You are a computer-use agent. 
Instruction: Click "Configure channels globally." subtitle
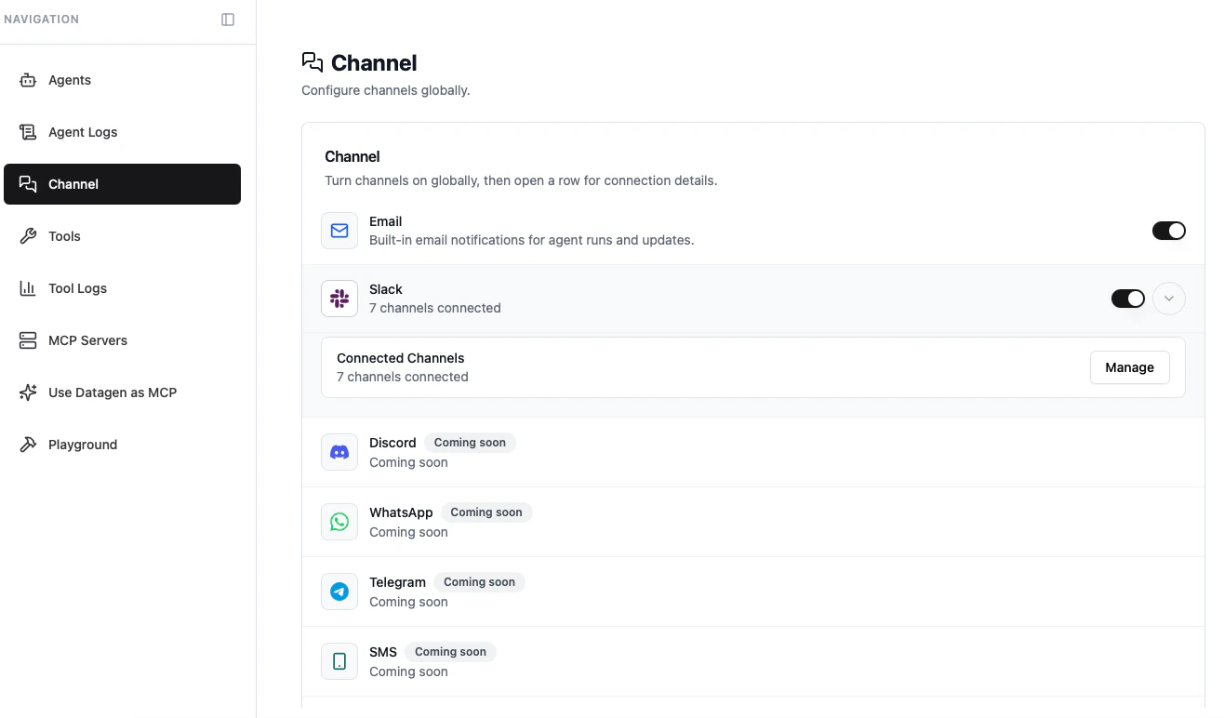[386, 90]
